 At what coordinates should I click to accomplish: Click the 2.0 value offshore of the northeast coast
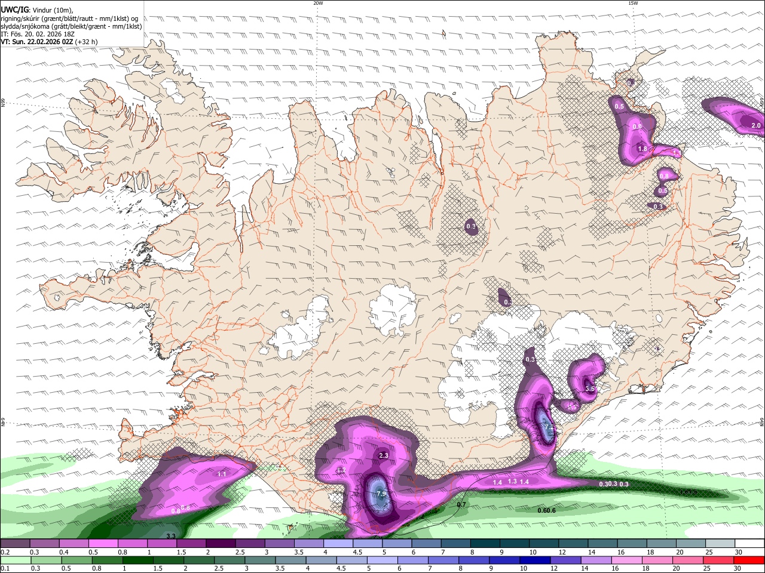(756, 125)
